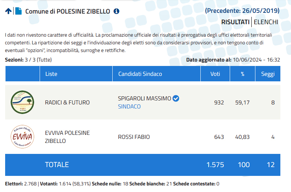Screen dimensions: 291x192
Task: Click the checkmark badge next to Spigaroli Massimo
Action: 176,99
